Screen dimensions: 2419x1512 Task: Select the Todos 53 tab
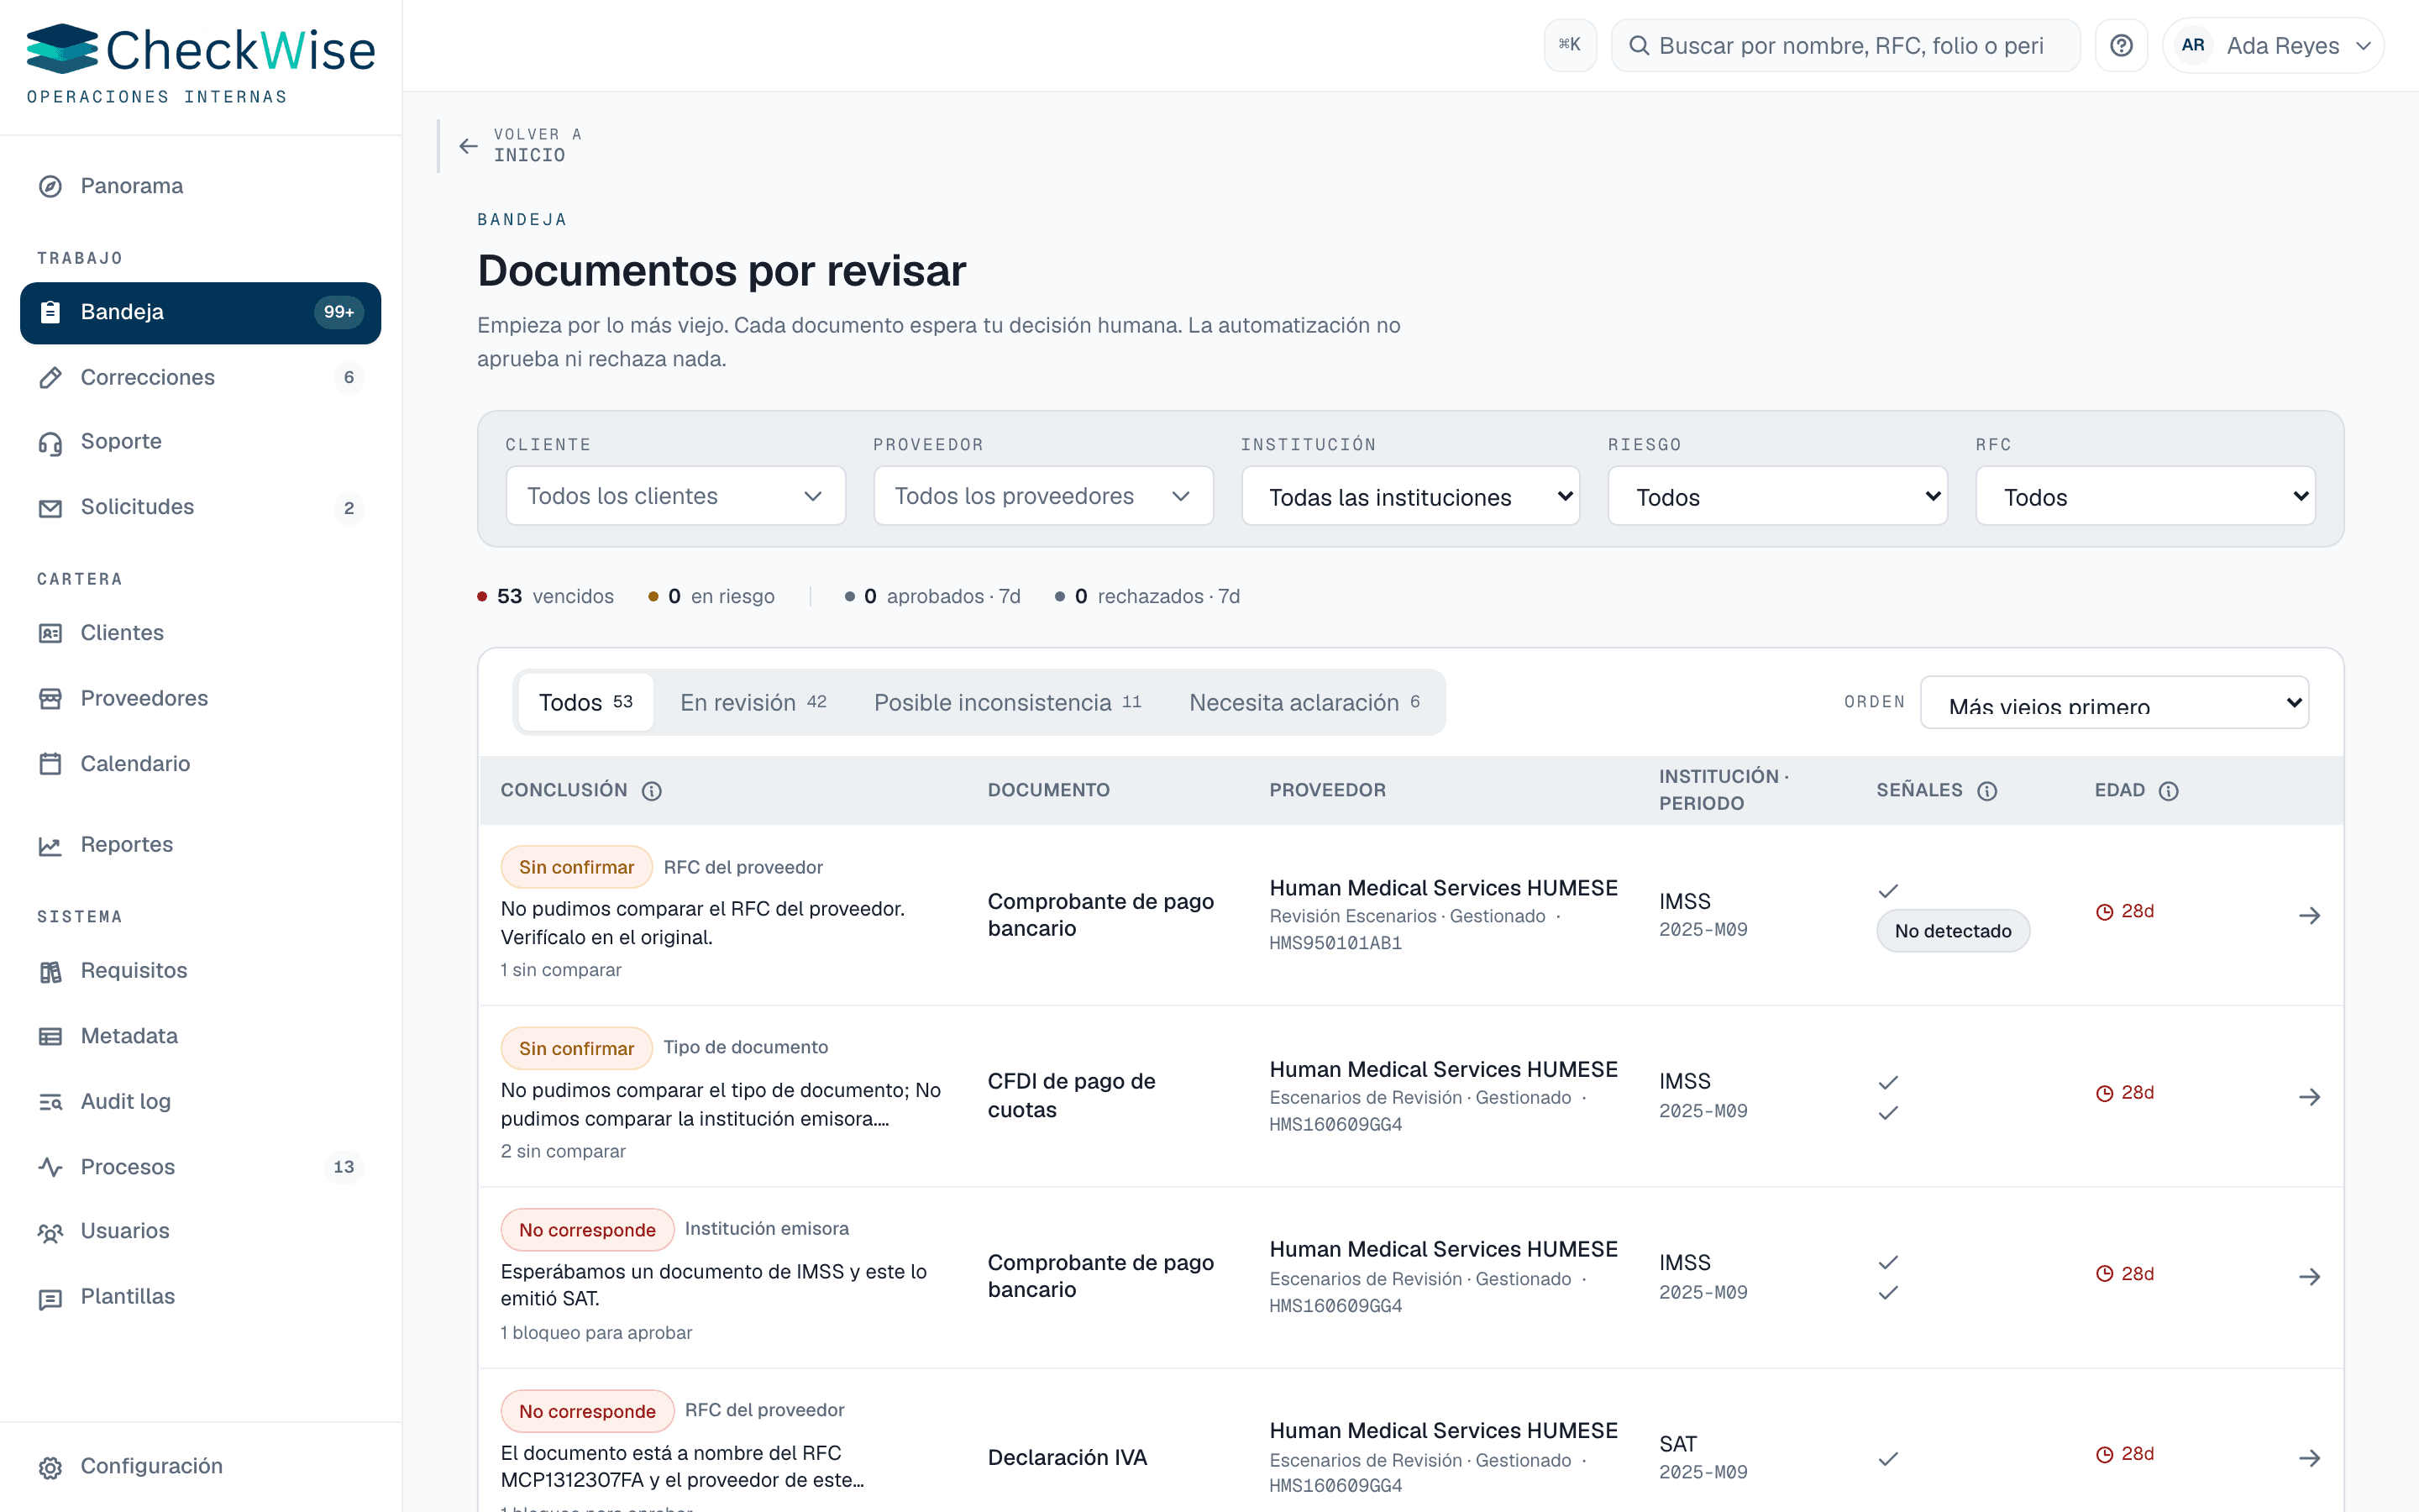(x=585, y=702)
